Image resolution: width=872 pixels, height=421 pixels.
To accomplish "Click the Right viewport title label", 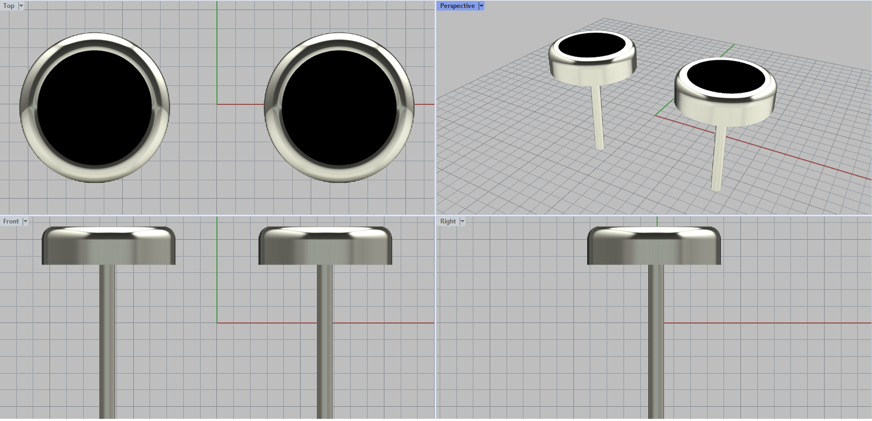I will [x=447, y=221].
